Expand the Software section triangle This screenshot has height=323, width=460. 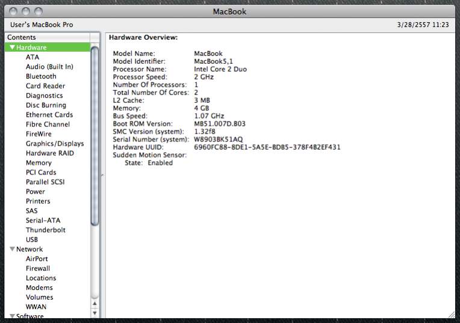12,316
